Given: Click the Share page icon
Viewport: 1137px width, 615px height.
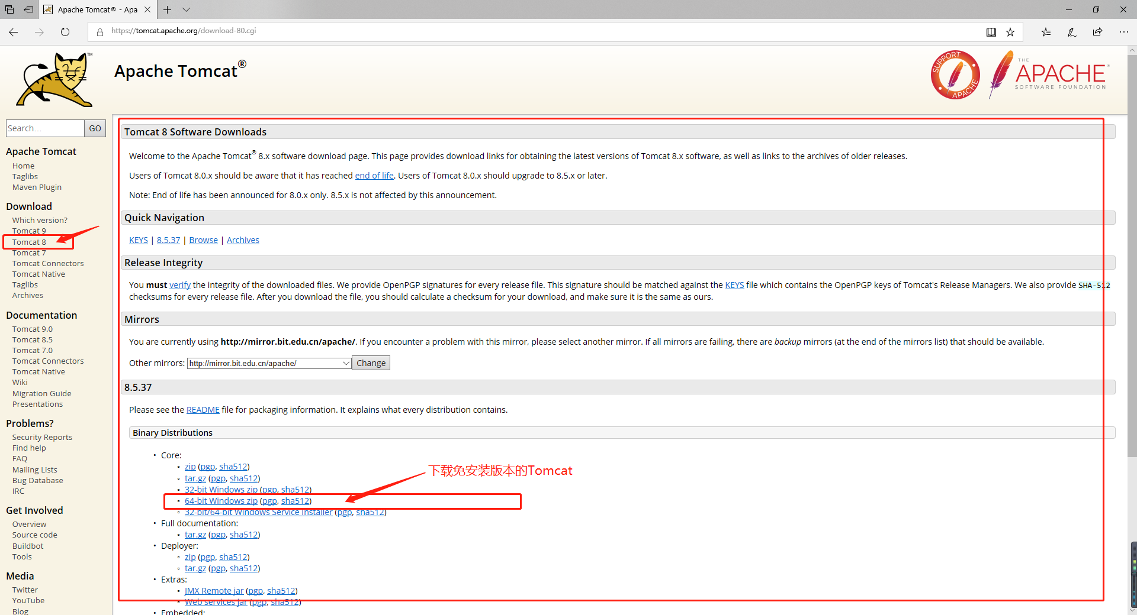Looking at the screenshot, I should pos(1097,32).
